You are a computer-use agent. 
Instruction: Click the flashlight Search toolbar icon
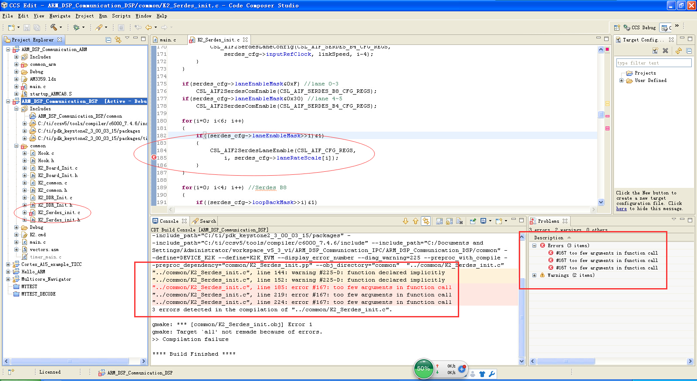coord(99,27)
